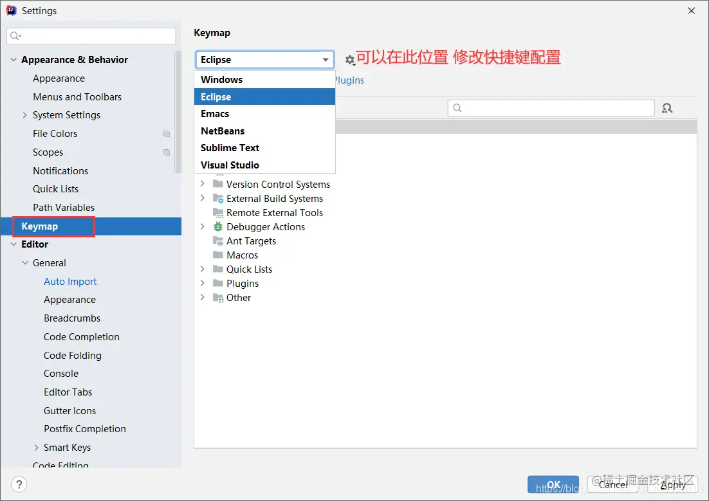Open Notifications settings
Image resolution: width=709 pixels, height=501 pixels.
[60, 171]
